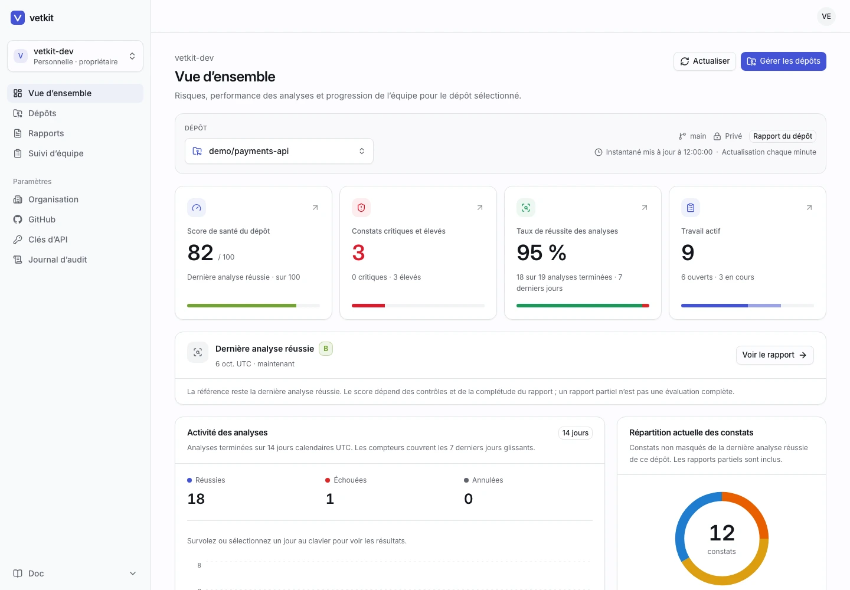Click the vetkit logo icon
Viewport: 850px width, 590px height.
coord(18,18)
